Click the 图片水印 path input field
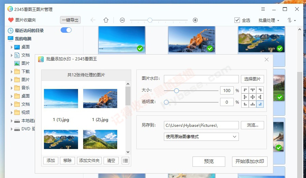 click(201, 79)
